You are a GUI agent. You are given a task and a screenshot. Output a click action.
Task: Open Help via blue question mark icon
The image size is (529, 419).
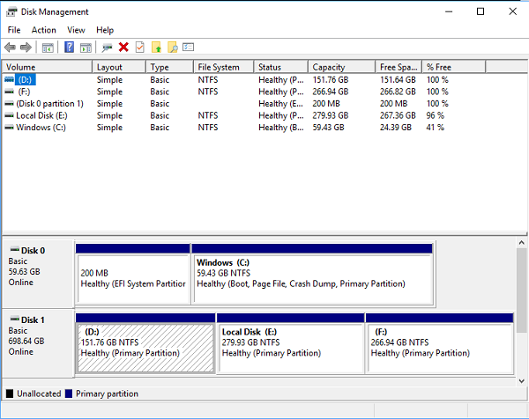[x=69, y=48]
